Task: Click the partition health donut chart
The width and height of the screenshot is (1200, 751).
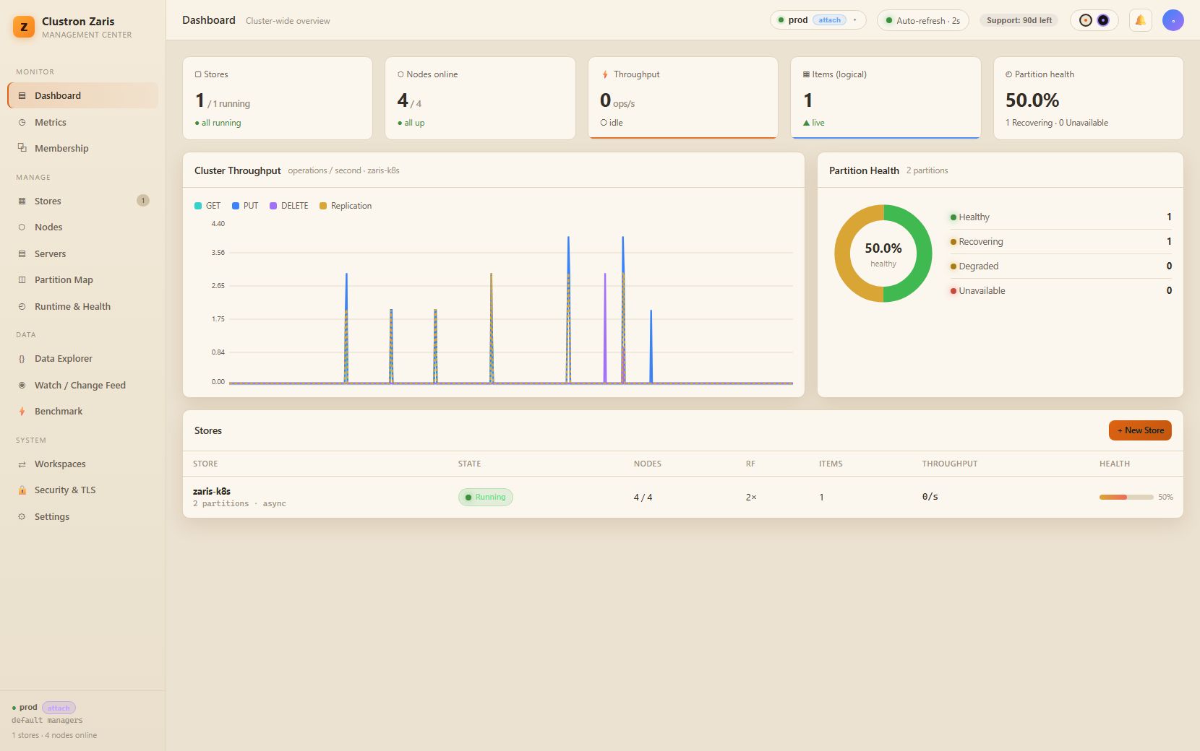Action: tap(883, 253)
